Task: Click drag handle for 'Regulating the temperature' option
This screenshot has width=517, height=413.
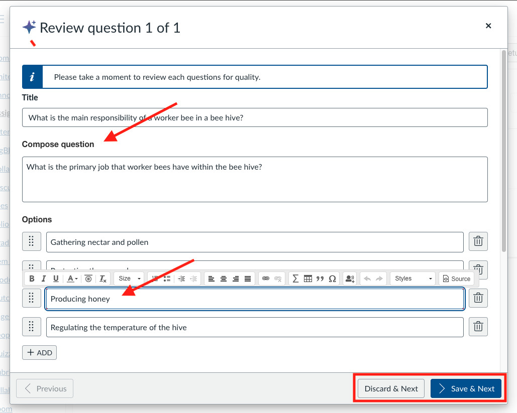Action: pyautogui.click(x=31, y=327)
